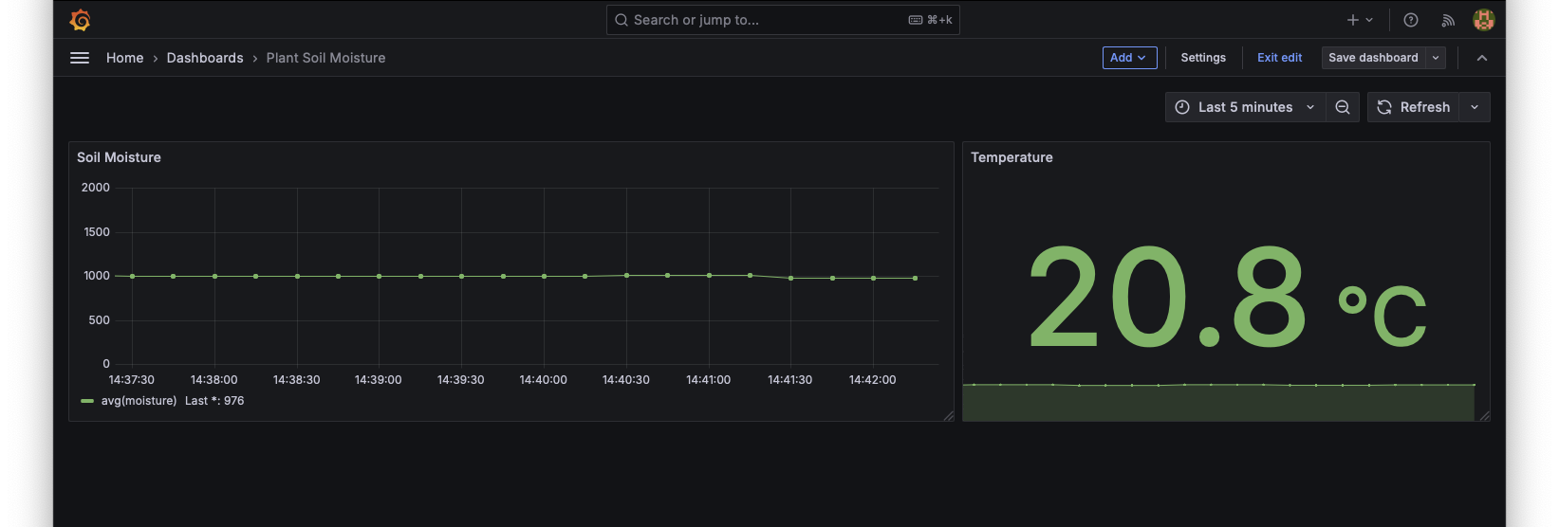This screenshot has width=1559, height=527.
Task: Expand the refresh interval dropdown arrow
Action: pyautogui.click(x=1475, y=107)
